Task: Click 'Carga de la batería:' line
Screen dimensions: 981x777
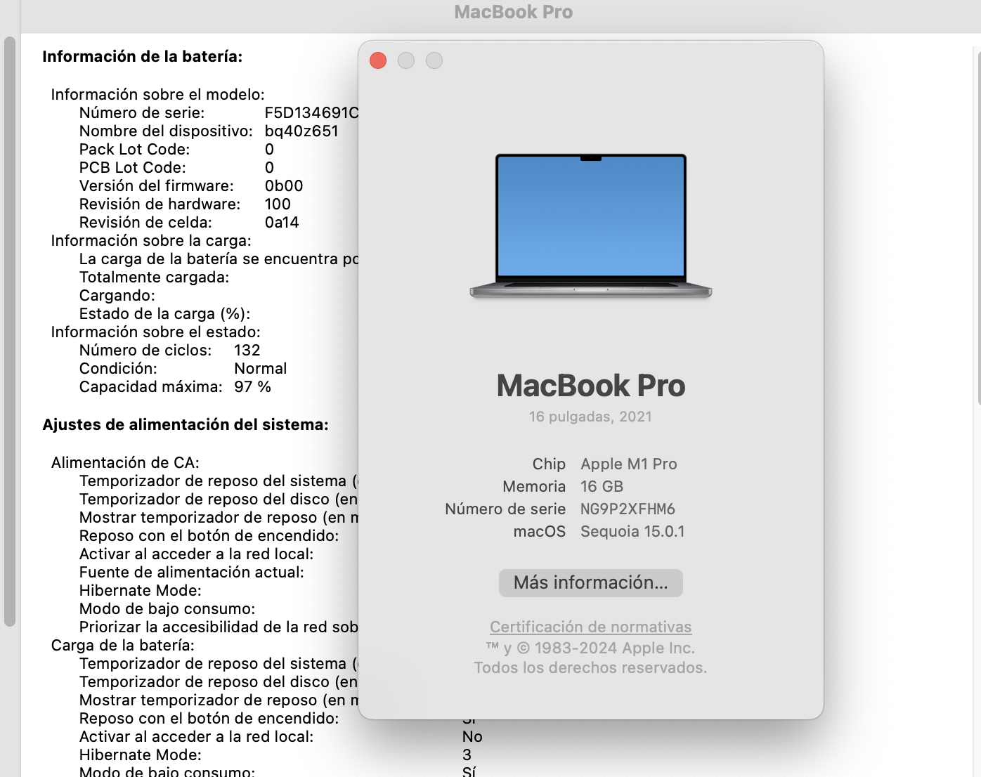Action: click(123, 645)
